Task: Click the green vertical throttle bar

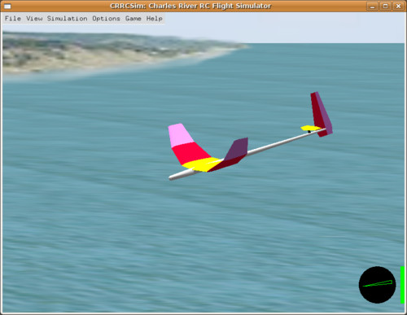Action: click(402, 285)
